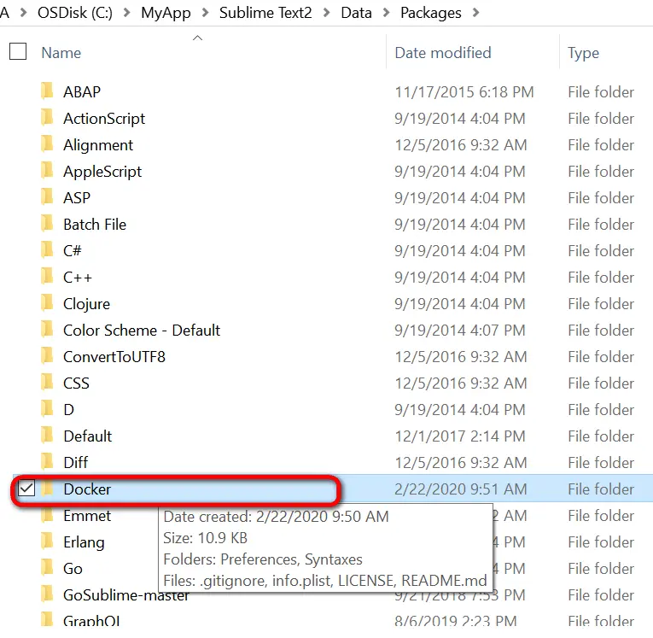Expand the chevron after Data

[386, 13]
